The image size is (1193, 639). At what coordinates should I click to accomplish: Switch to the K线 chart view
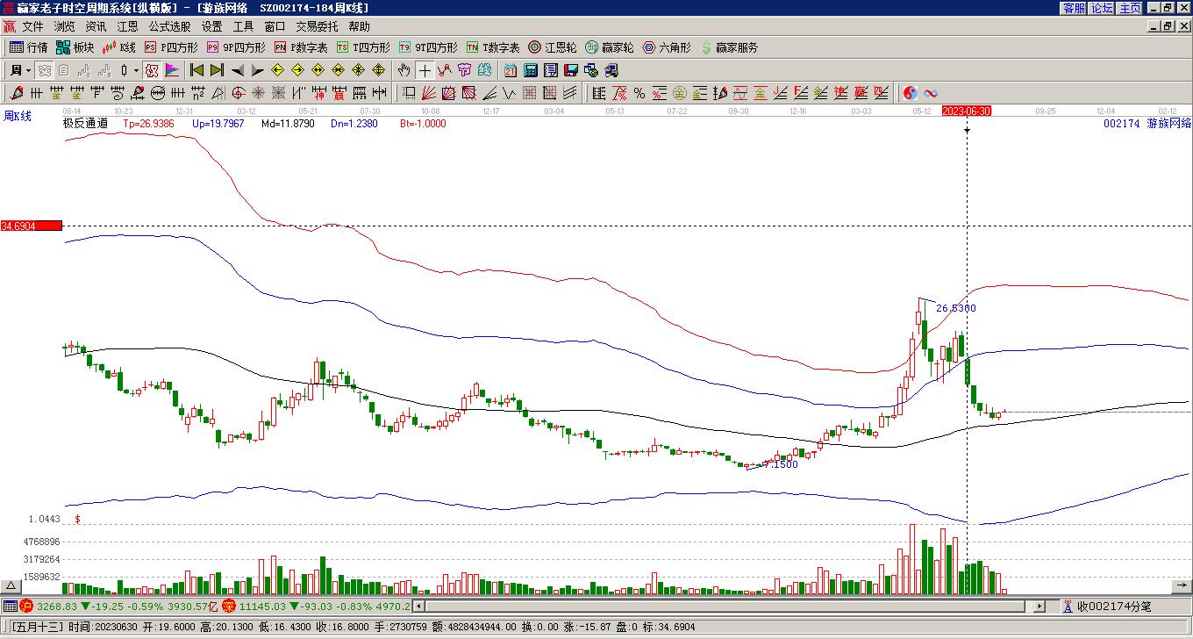pos(119,47)
